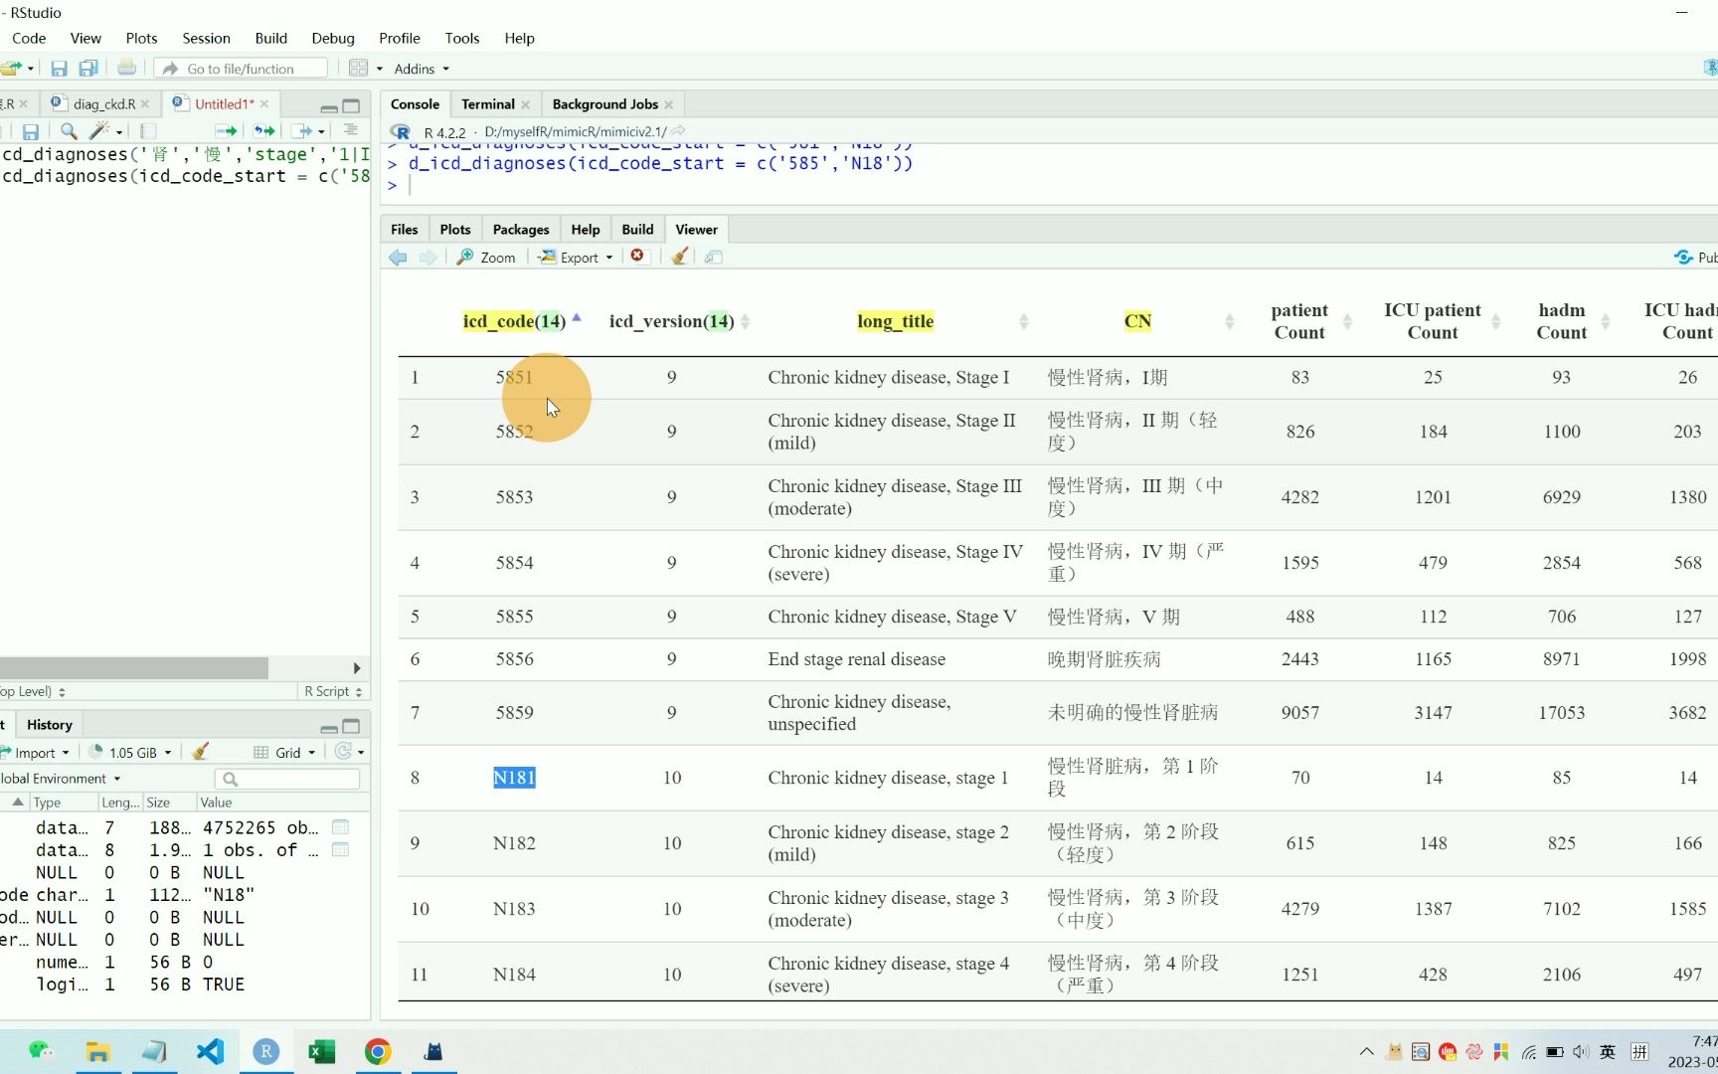Open the Addins dropdown
Image resolution: width=1718 pixels, height=1074 pixels.
click(x=422, y=69)
